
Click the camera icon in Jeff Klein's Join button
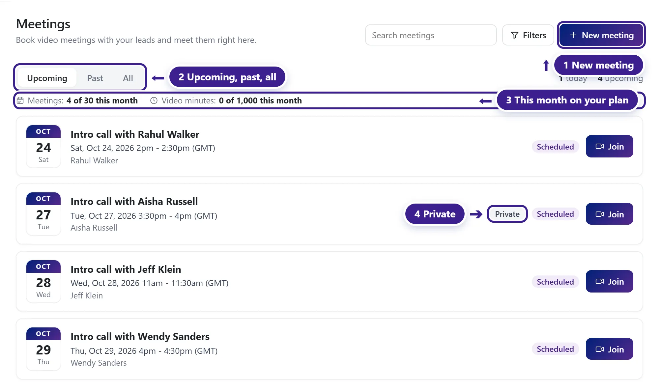pos(600,281)
